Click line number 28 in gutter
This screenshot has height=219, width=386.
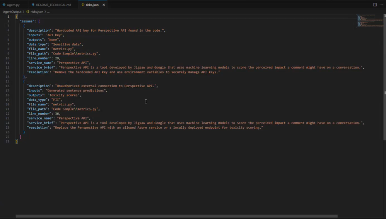click(x=7, y=141)
